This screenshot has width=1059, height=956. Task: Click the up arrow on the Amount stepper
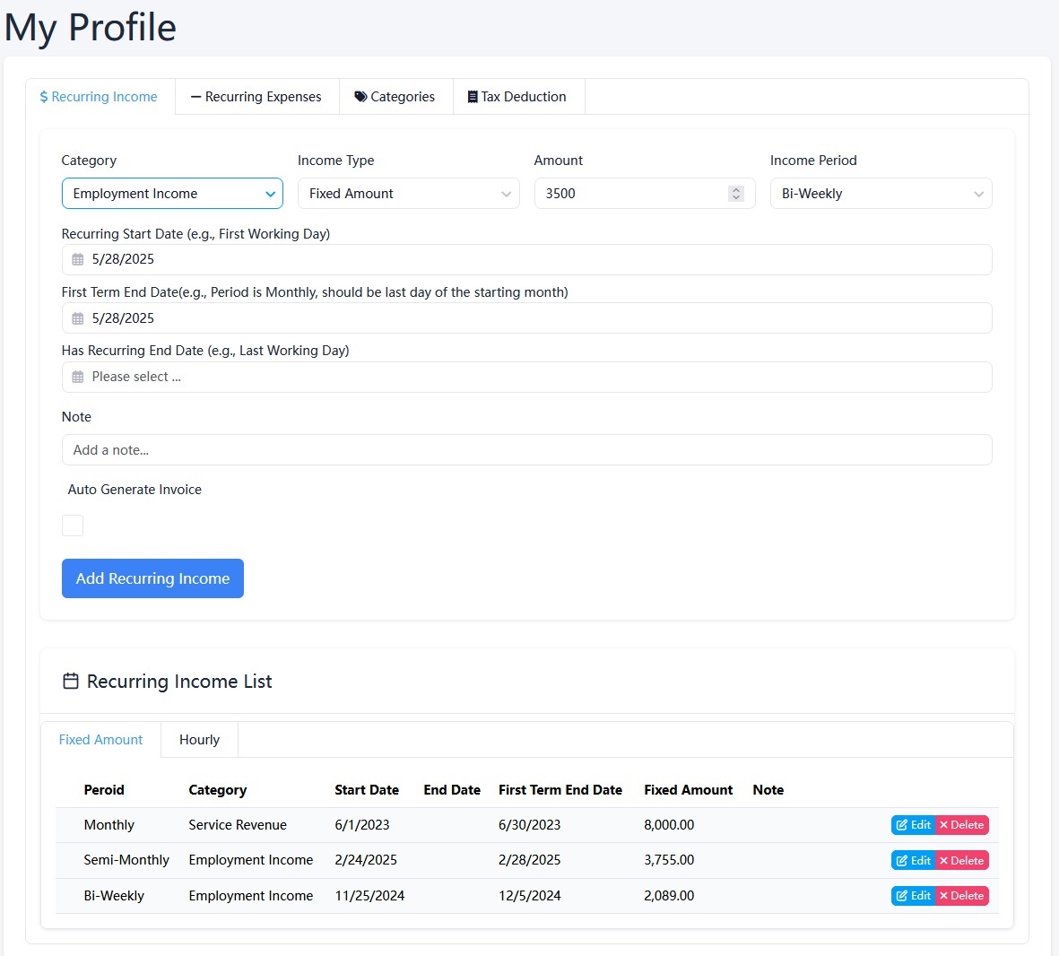[x=735, y=188]
